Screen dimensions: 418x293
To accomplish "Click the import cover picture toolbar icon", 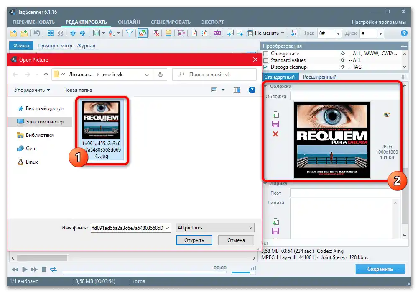I will tap(230, 33).
